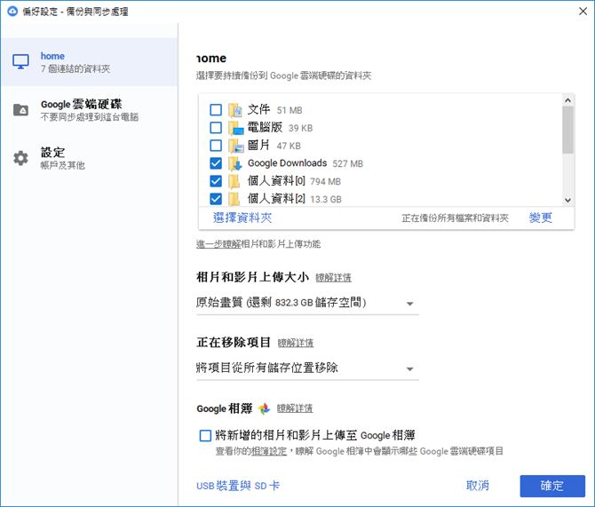Open the 原始畫質 upload size dropdown
Image resolution: width=595 pixels, height=507 pixels.
click(x=307, y=303)
